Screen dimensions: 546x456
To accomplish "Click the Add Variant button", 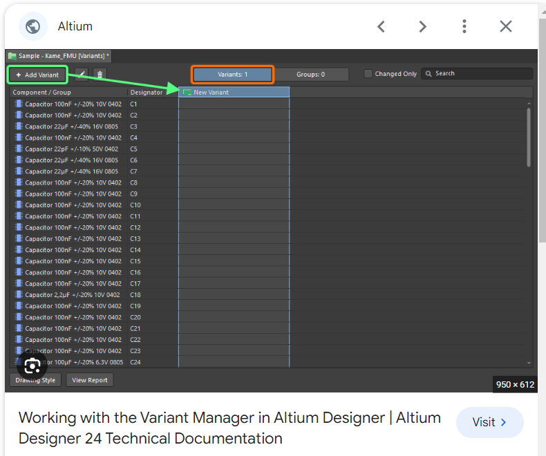I will click(37, 75).
